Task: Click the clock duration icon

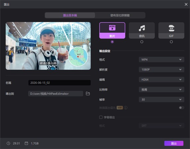Action: point(8,143)
